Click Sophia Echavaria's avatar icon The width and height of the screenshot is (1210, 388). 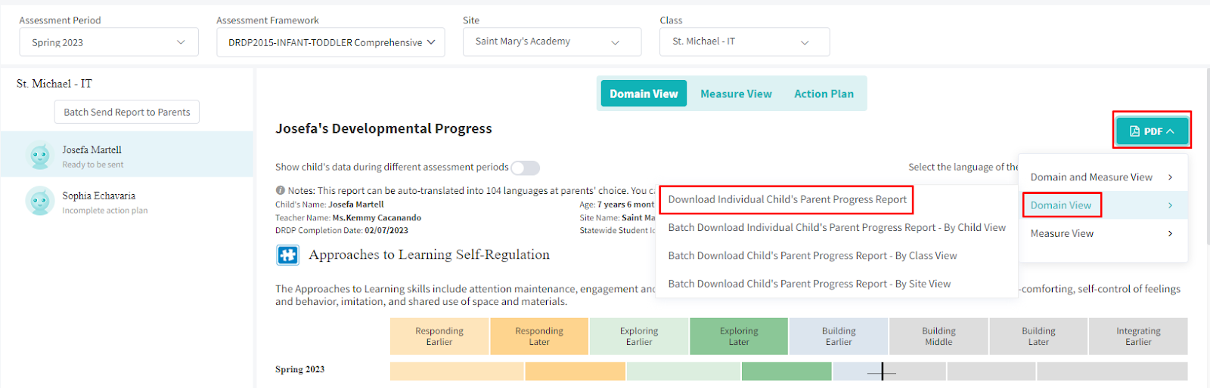(x=39, y=202)
